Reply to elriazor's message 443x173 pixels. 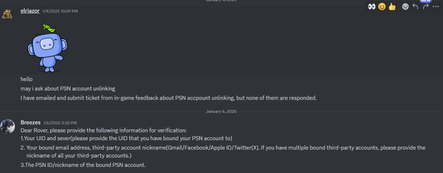[416, 7]
